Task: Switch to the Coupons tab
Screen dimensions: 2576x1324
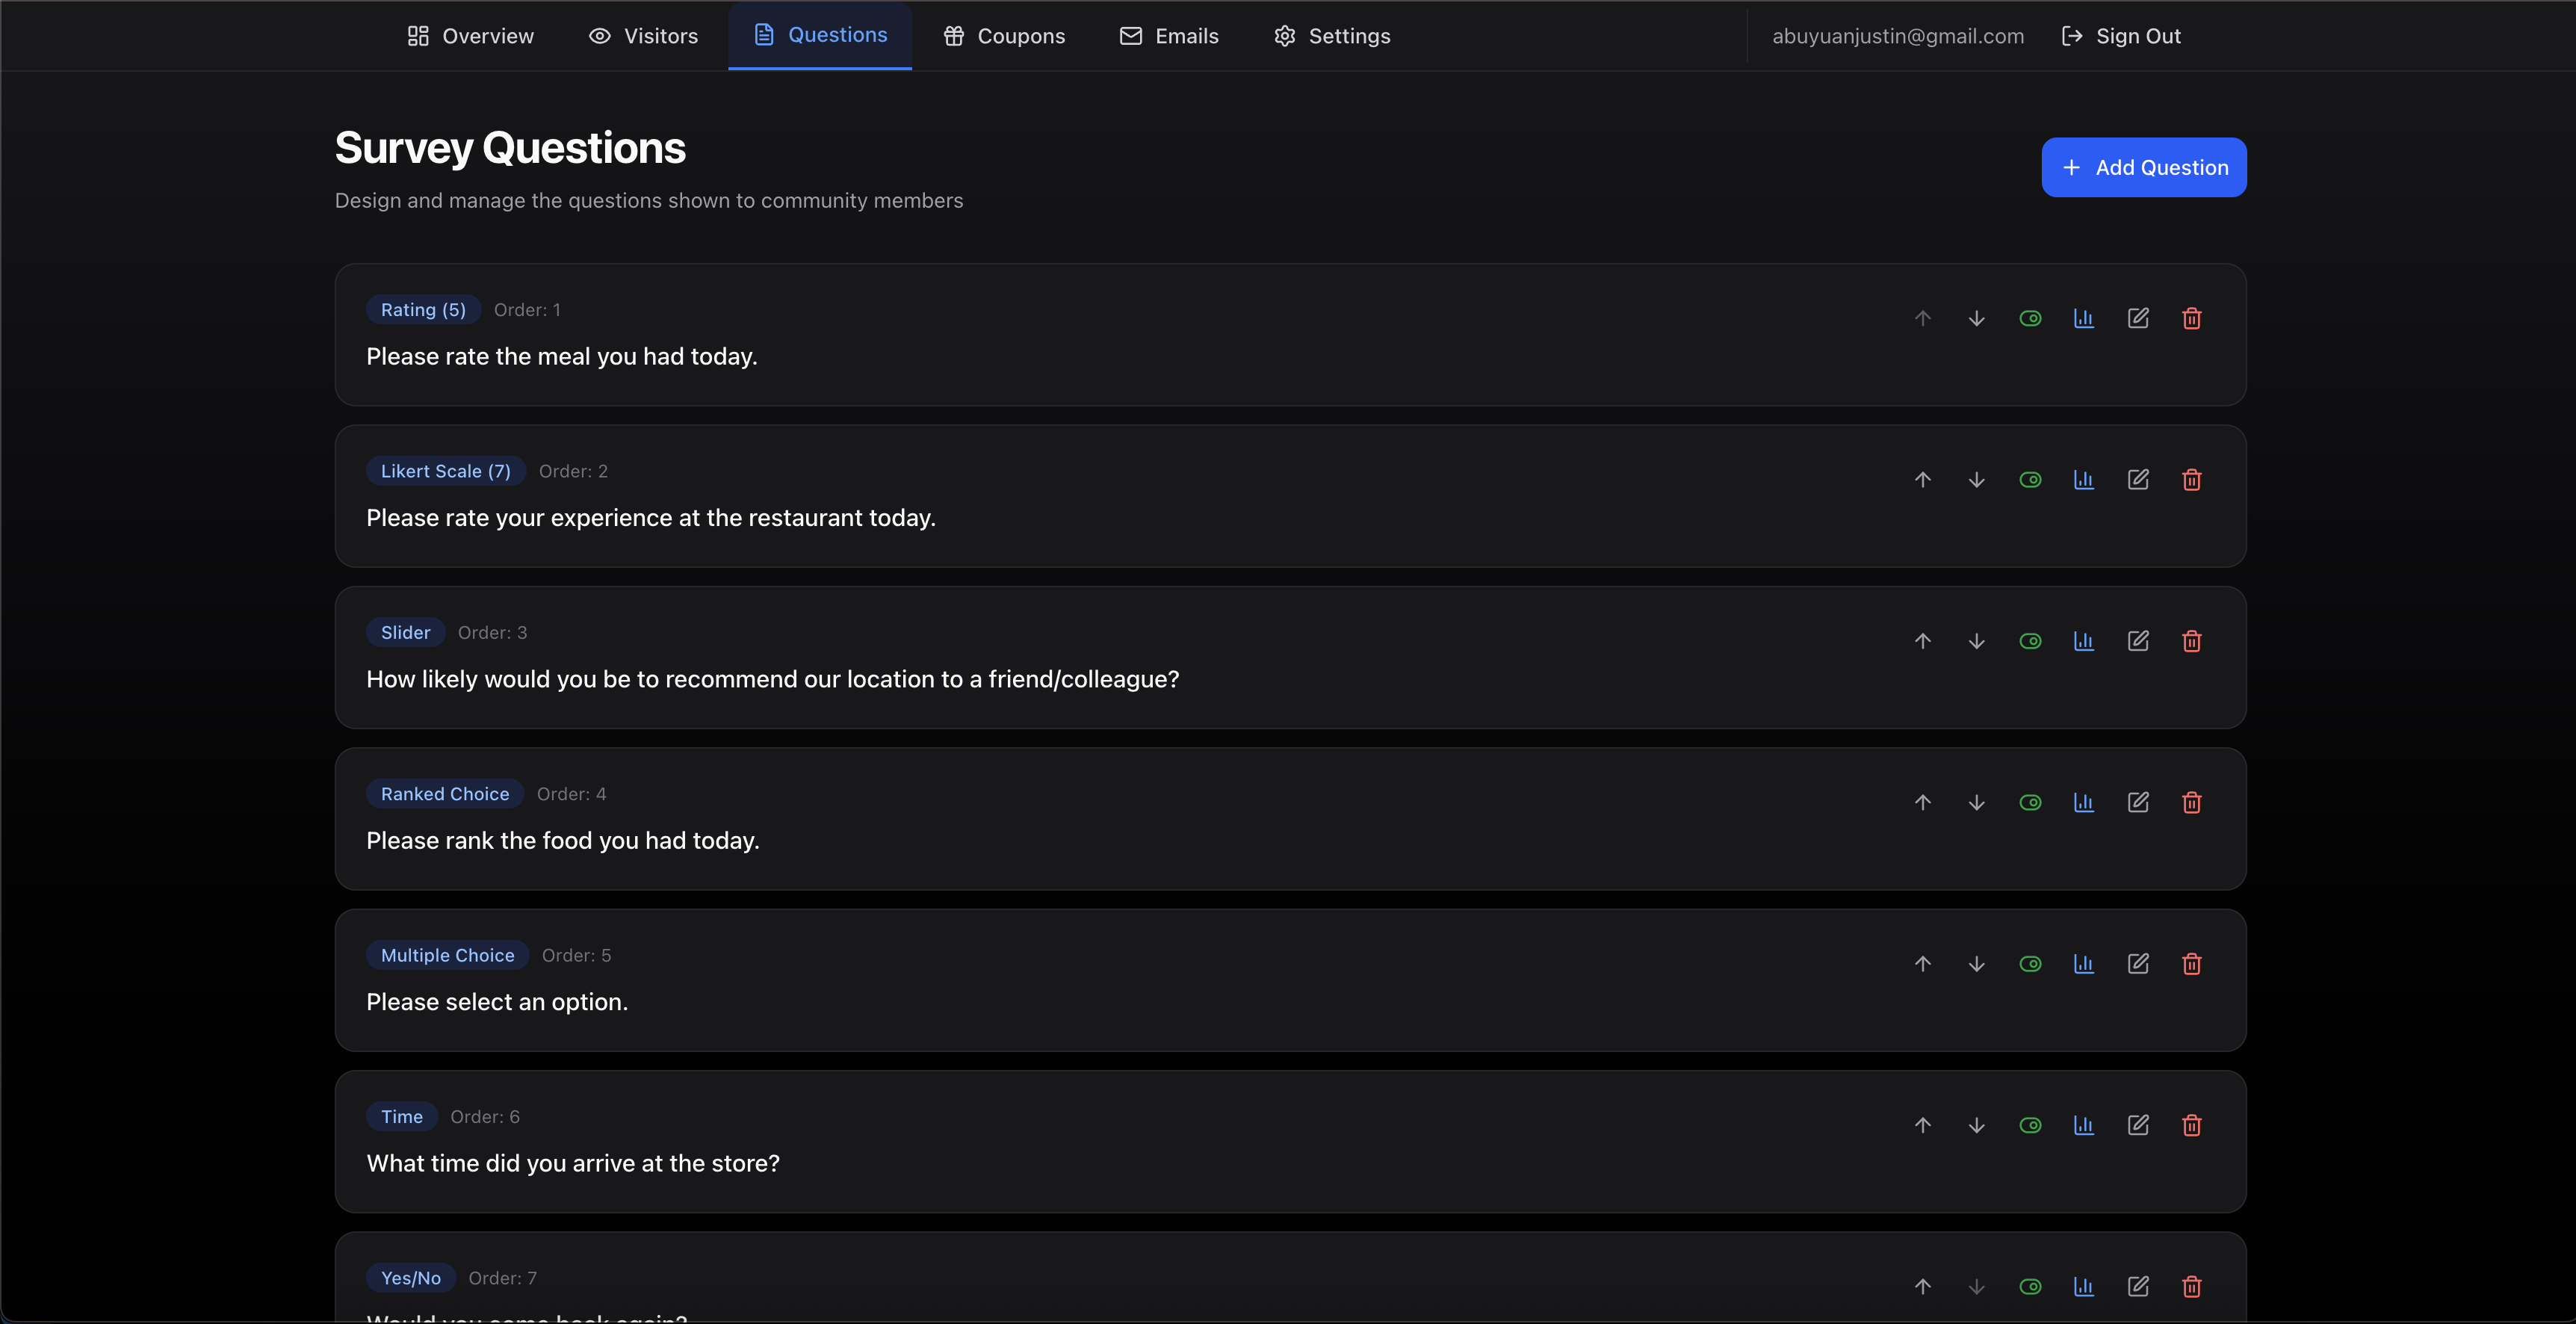Action: click(1004, 36)
